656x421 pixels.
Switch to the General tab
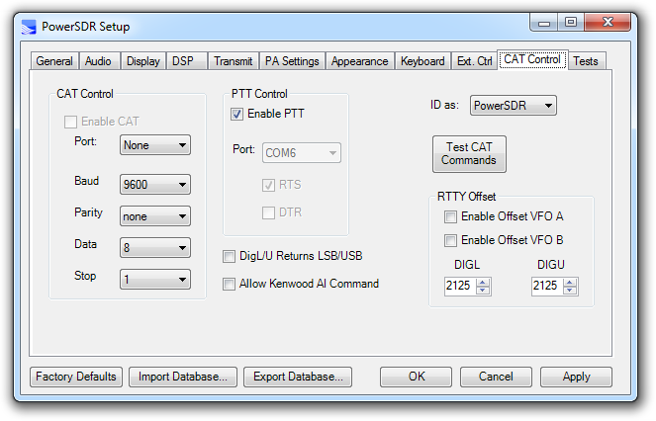coord(54,61)
